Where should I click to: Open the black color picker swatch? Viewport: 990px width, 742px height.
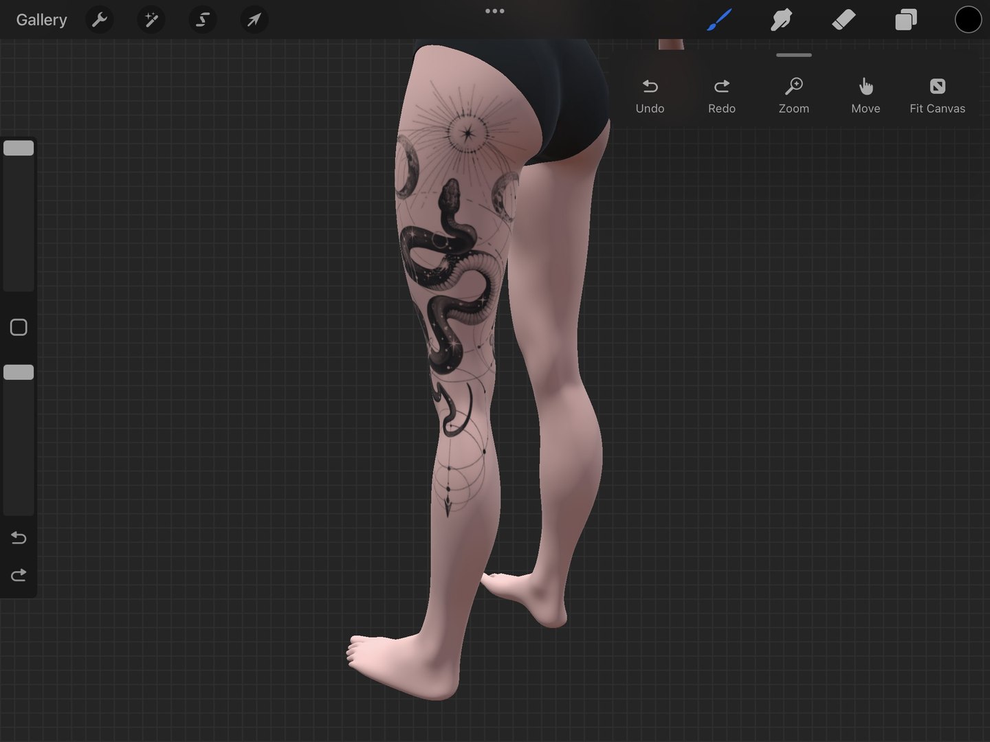tap(968, 20)
